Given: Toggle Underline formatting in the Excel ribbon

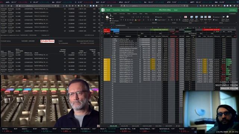Looking at the screenshot, I should coord(125,20).
